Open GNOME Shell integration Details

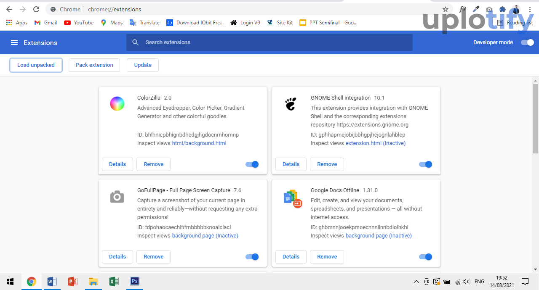click(291, 164)
